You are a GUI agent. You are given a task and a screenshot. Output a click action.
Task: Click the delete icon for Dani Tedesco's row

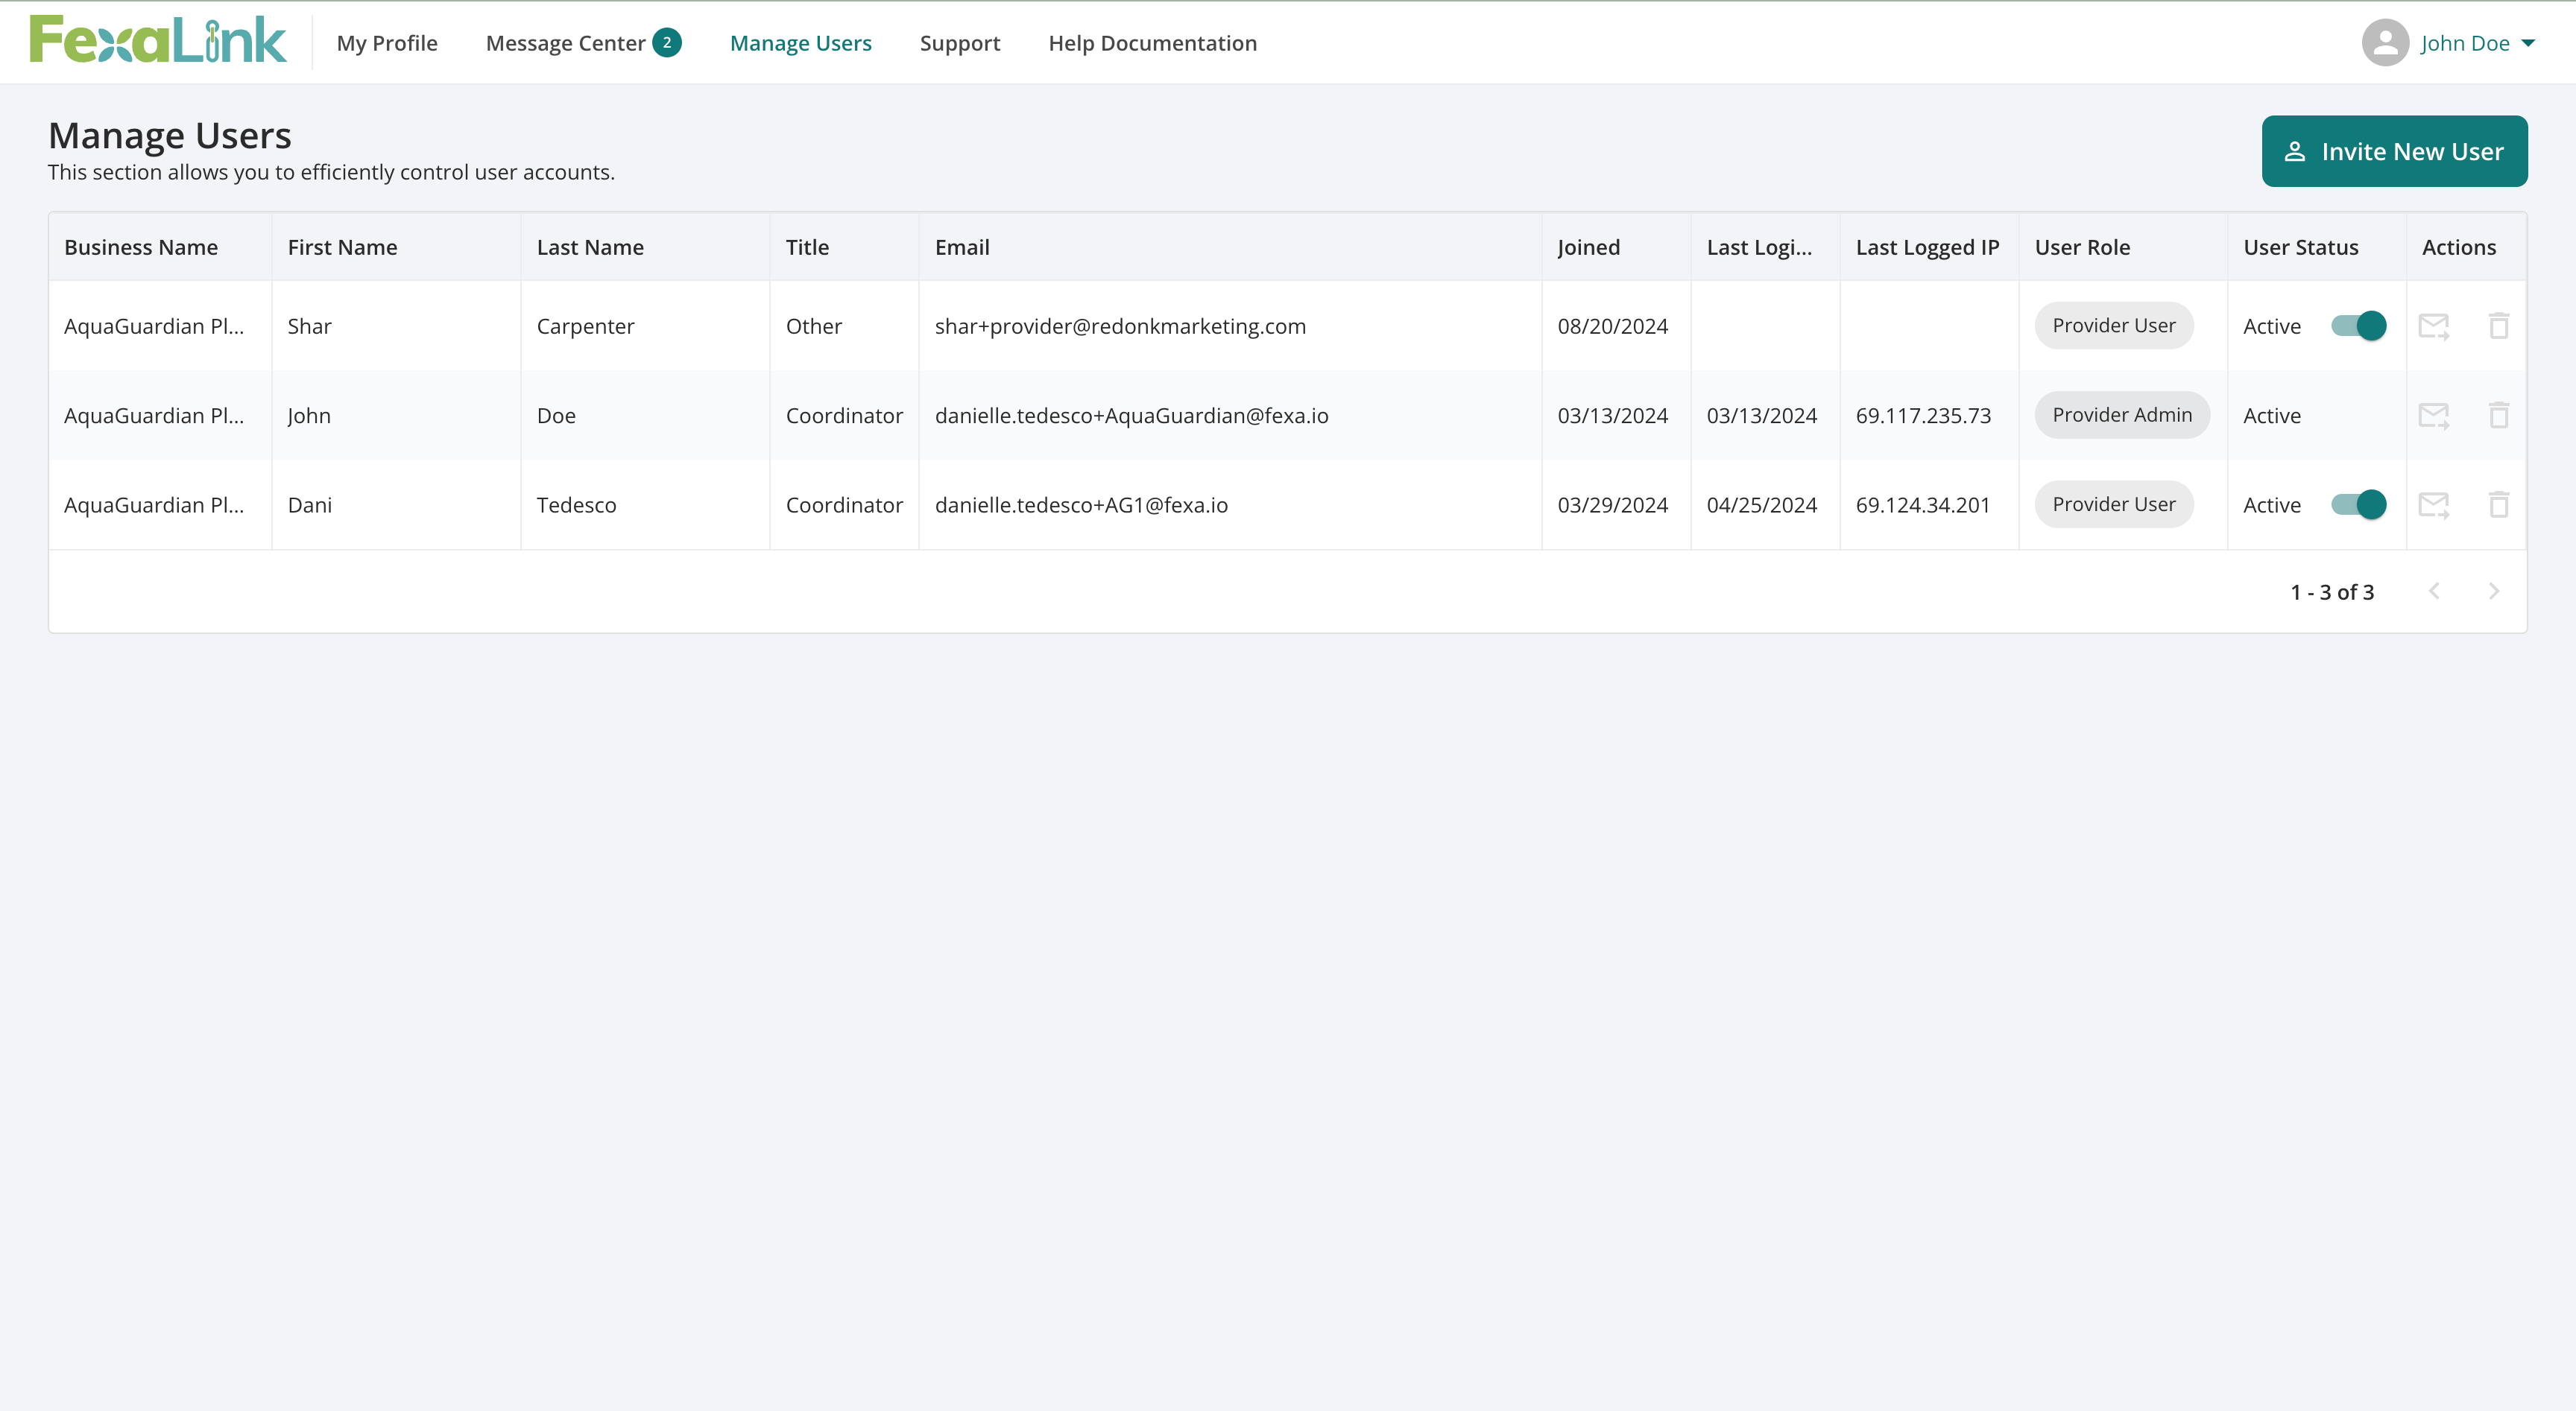point(2499,504)
